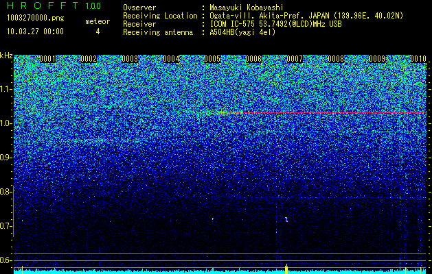432x274 pixels.
Task: Click the Ovserver field label
Action: pos(139,8)
